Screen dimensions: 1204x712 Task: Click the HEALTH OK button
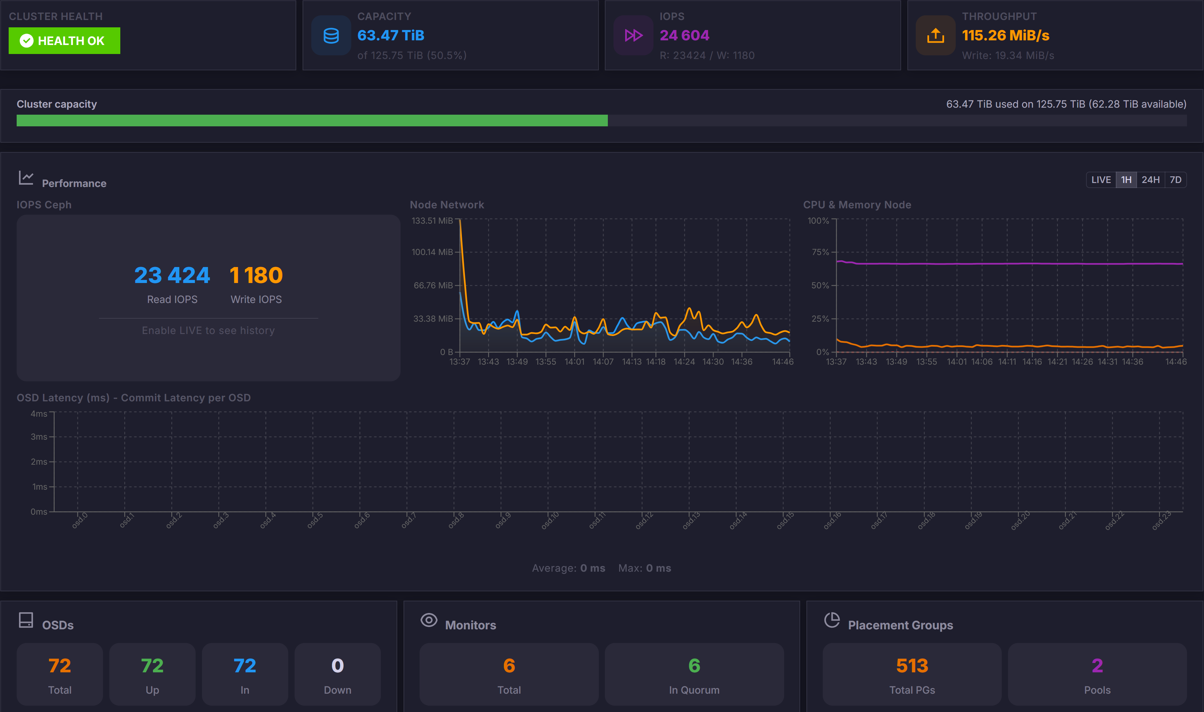(x=64, y=41)
